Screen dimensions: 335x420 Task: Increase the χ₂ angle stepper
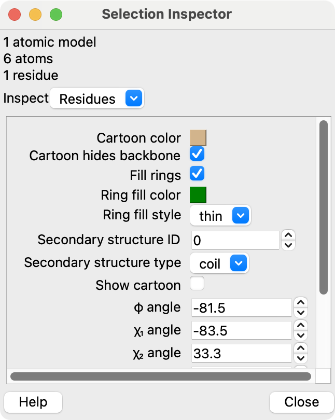301,348
